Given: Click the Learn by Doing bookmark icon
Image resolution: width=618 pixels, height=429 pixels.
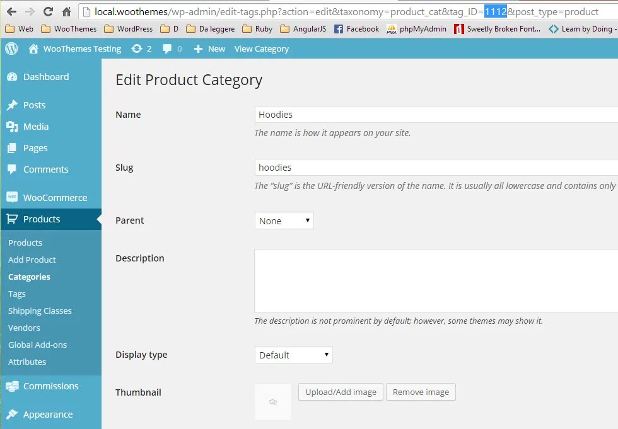Looking at the screenshot, I should 554,29.
